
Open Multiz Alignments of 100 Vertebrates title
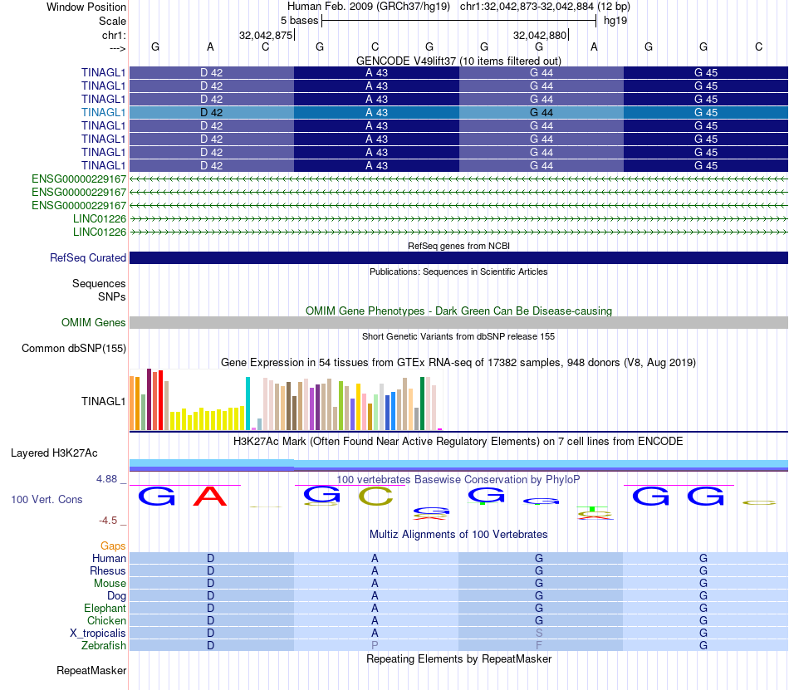click(x=458, y=535)
